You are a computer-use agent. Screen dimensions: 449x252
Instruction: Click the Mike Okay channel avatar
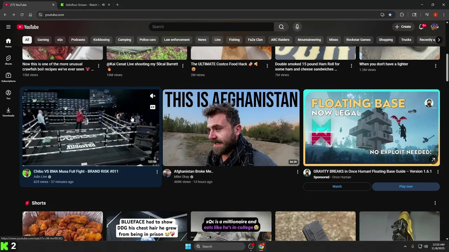(x=167, y=173)
